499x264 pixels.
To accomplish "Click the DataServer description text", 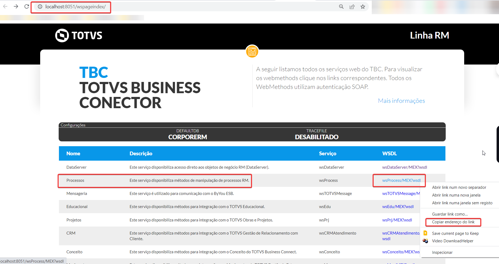I will pyautogui.click(x=199, y=167).
